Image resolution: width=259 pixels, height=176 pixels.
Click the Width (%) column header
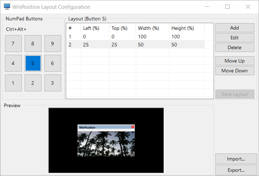[x=152, y=28]
